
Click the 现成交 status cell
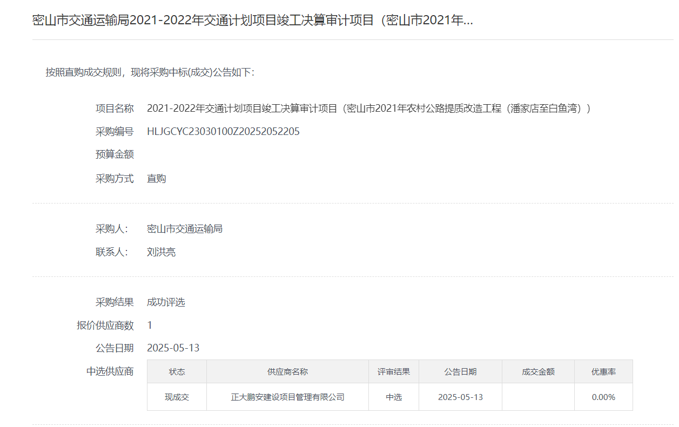click(x=177, y=397)
